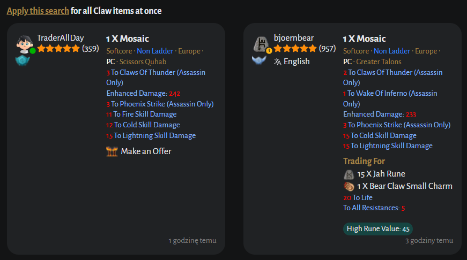Viewport: 467px width, 260px height.
Task: Click the Non Ladder tag in TraderAllDay's listing
Action: [155, 51]
